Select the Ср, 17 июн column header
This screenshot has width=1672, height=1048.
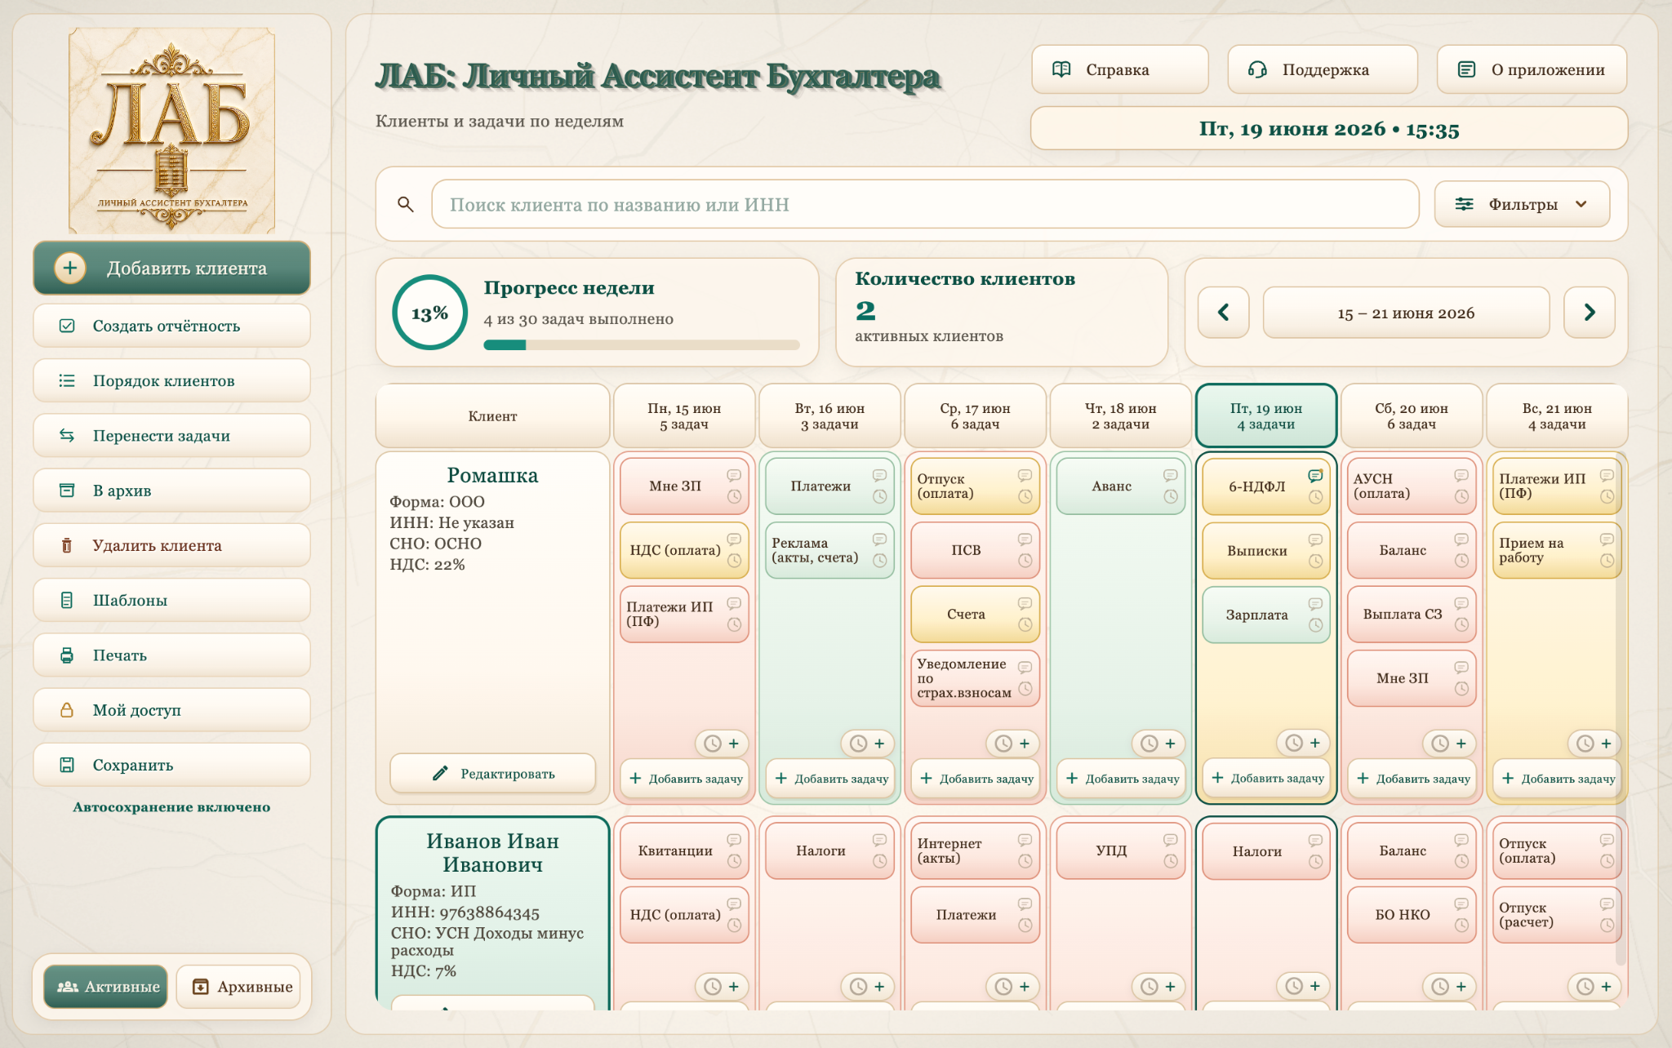click(975, 415)
